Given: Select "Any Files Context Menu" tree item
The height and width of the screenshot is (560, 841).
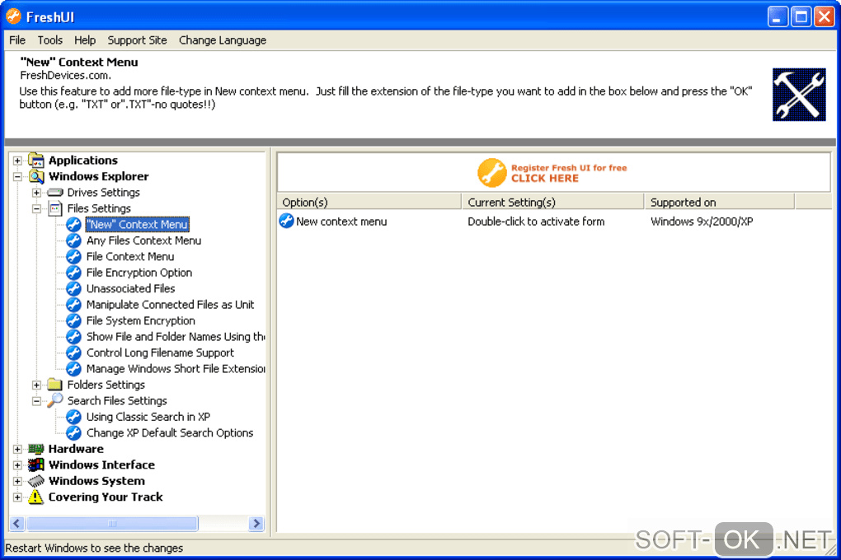Looking at the screenshot, I should click(x=143, y=240).
